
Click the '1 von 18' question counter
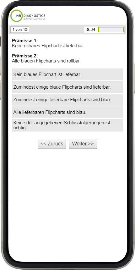pos(20,30)
